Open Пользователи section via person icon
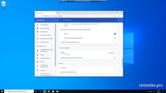This screenshot has width=166, height=93. coord(37,25)
